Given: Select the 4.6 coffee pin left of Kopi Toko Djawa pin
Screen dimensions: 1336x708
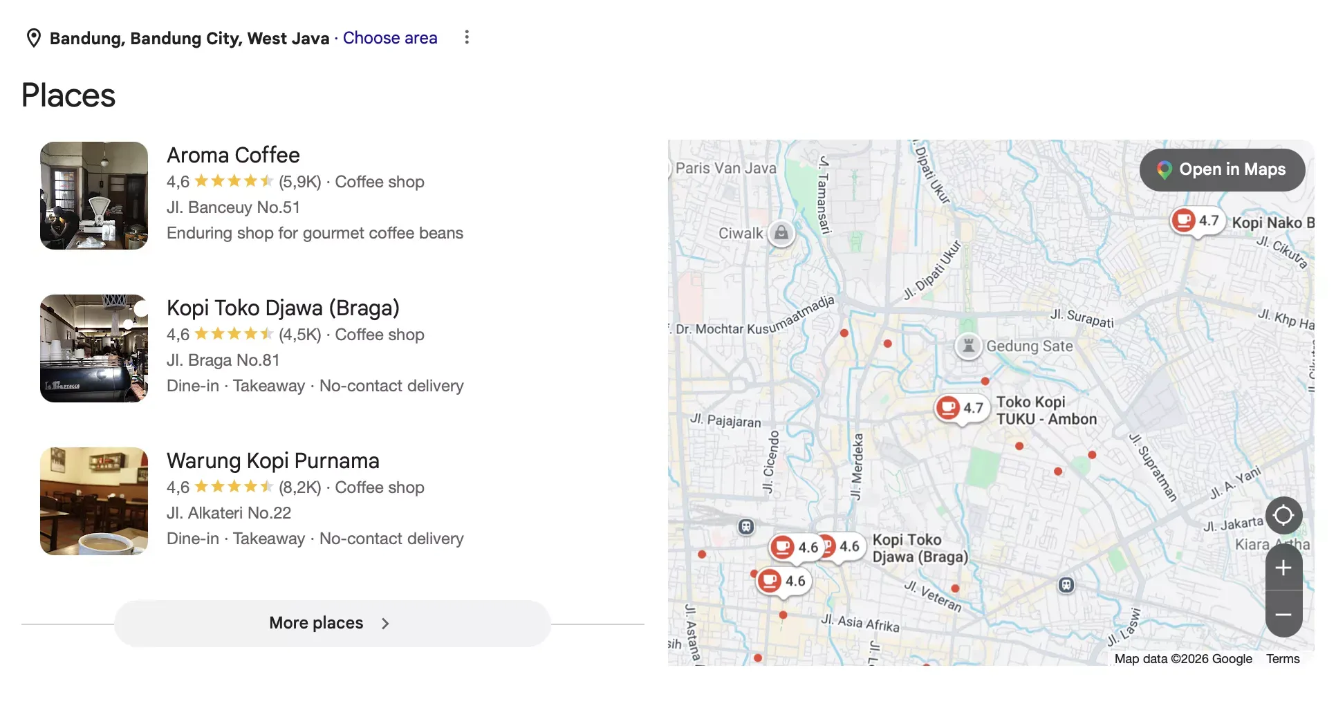Looking at the screenshot, I should (x=795, y=548).
